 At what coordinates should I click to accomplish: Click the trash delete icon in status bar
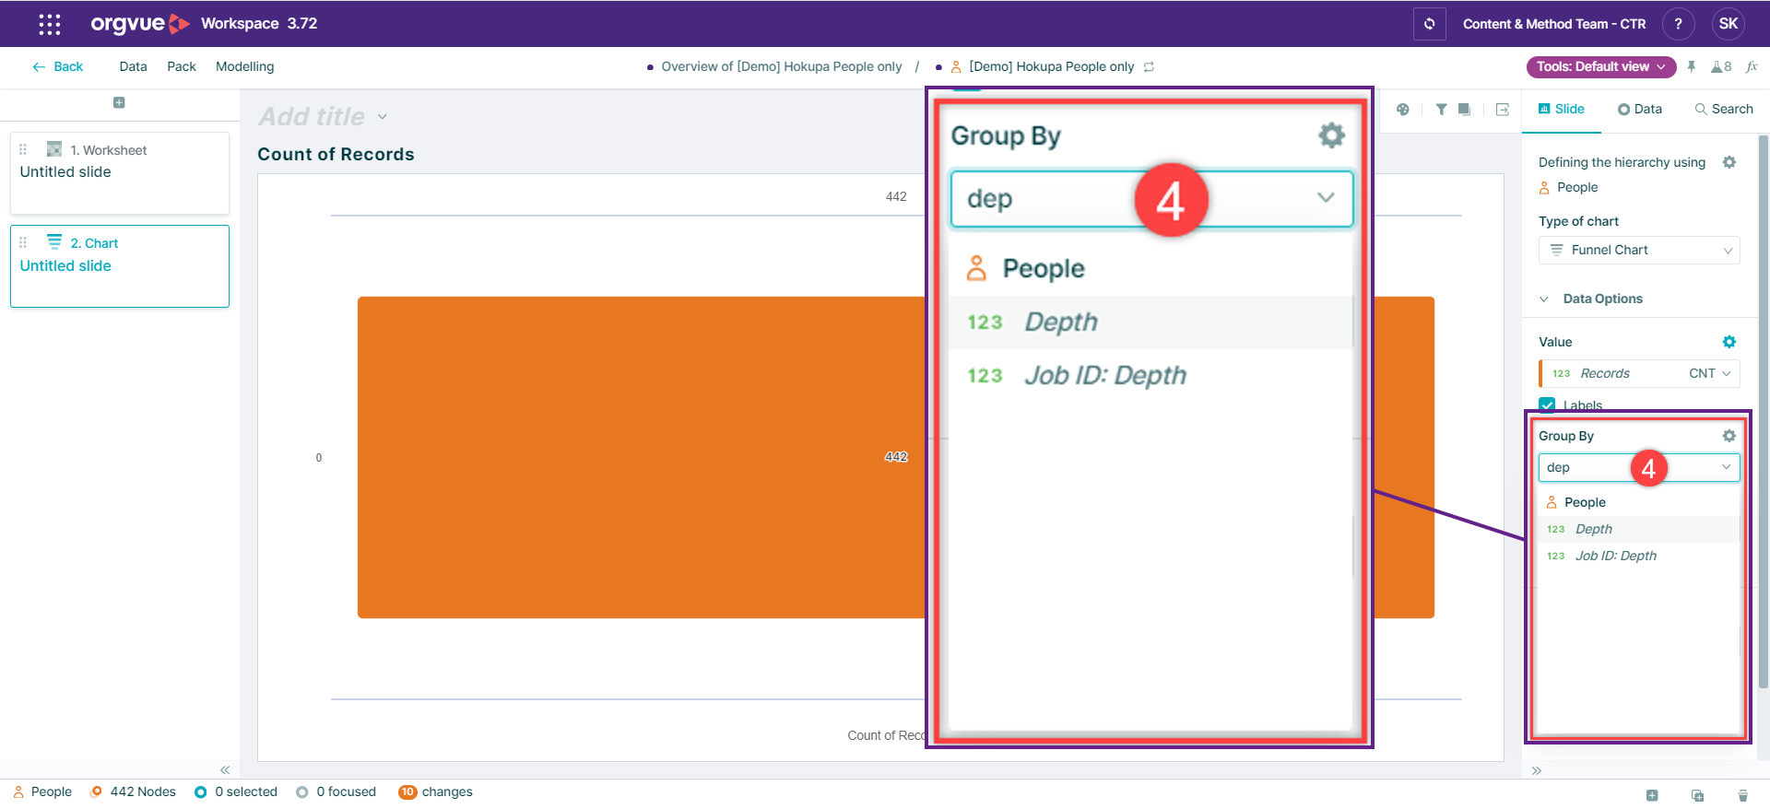pyautogui.click(x=1742, y=795)
